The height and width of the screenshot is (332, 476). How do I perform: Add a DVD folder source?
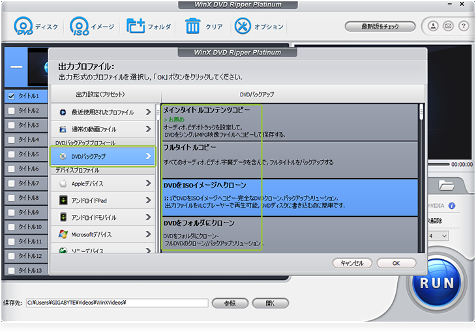(x=149, y=27)
